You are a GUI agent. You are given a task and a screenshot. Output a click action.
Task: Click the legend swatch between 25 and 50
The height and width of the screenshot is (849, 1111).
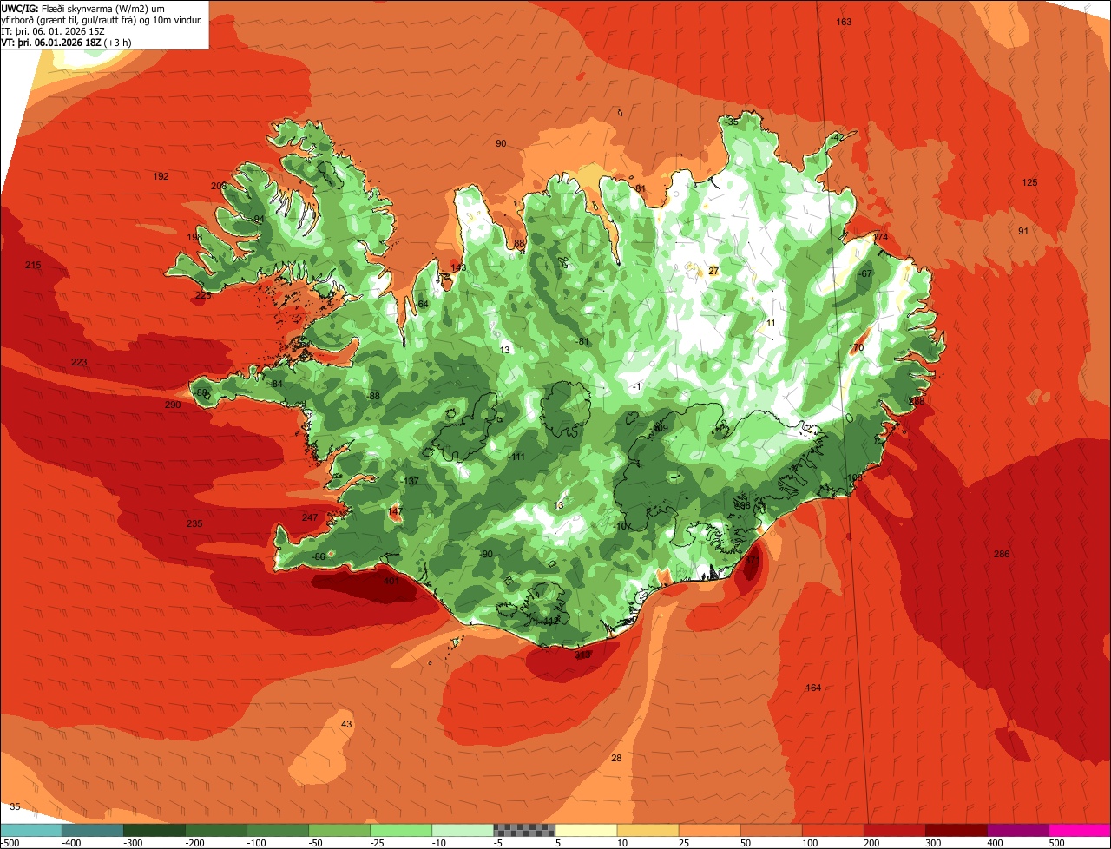pos(709,830)
